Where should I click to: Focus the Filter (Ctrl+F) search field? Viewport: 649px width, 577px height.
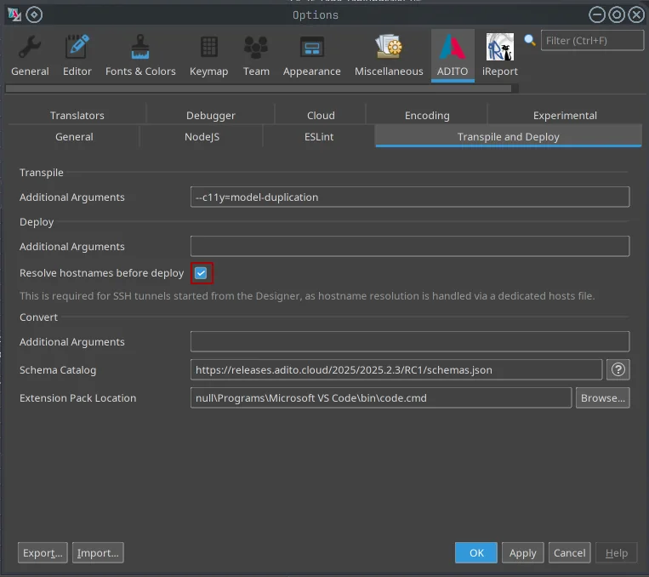pos(592,40)
